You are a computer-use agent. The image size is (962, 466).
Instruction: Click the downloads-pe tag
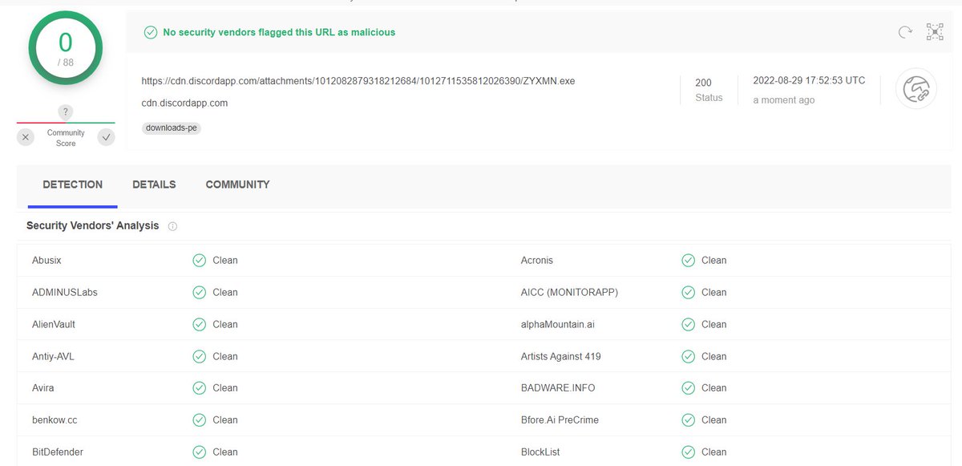point(172,128)
